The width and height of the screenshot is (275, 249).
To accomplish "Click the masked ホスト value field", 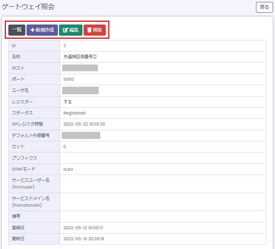I will pos(80,68).
